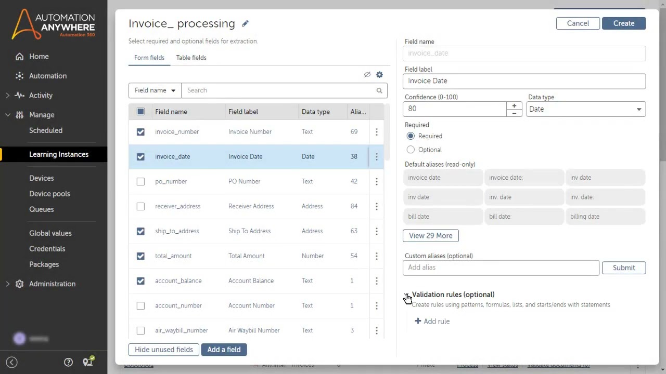Viewport: 666px width, 374px height.
Task: Click the Automation Anywhere logo
Action: click(54, 24)
